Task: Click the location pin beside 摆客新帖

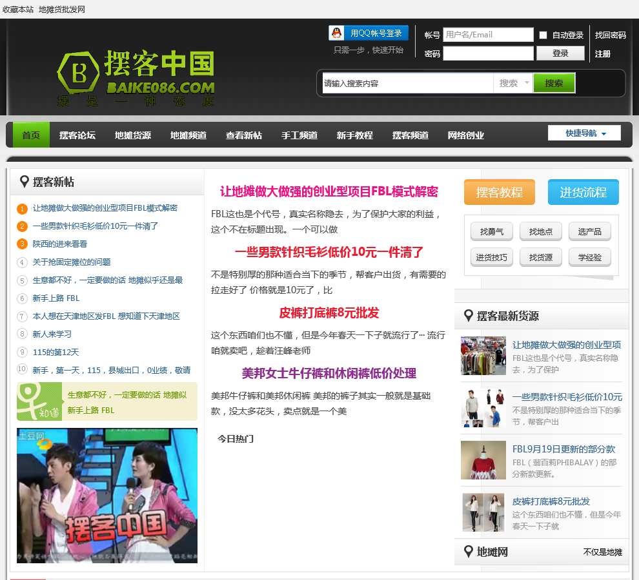Action: pos(25,182)
